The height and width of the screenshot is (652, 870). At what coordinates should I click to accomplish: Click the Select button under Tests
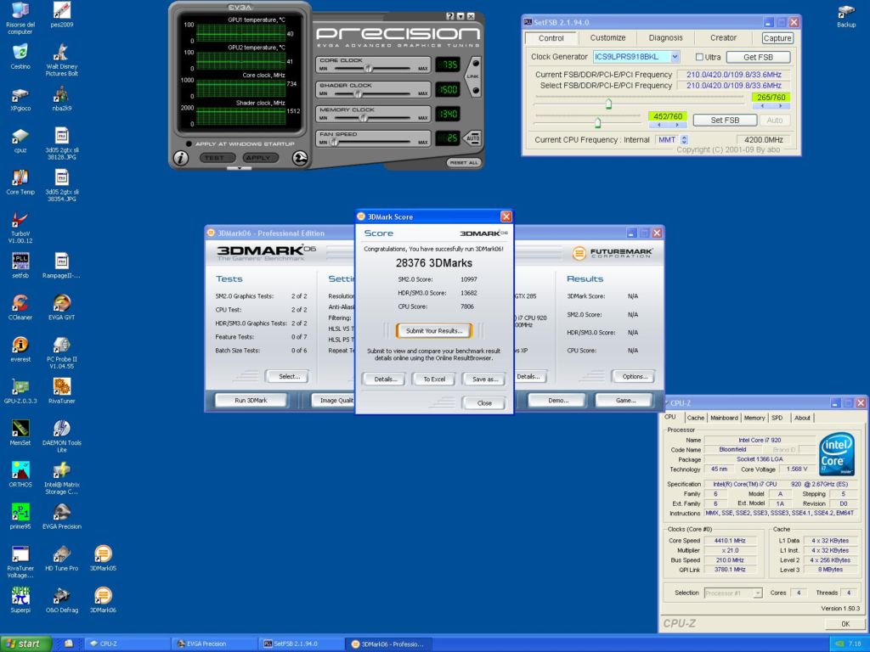click(289, 376)
